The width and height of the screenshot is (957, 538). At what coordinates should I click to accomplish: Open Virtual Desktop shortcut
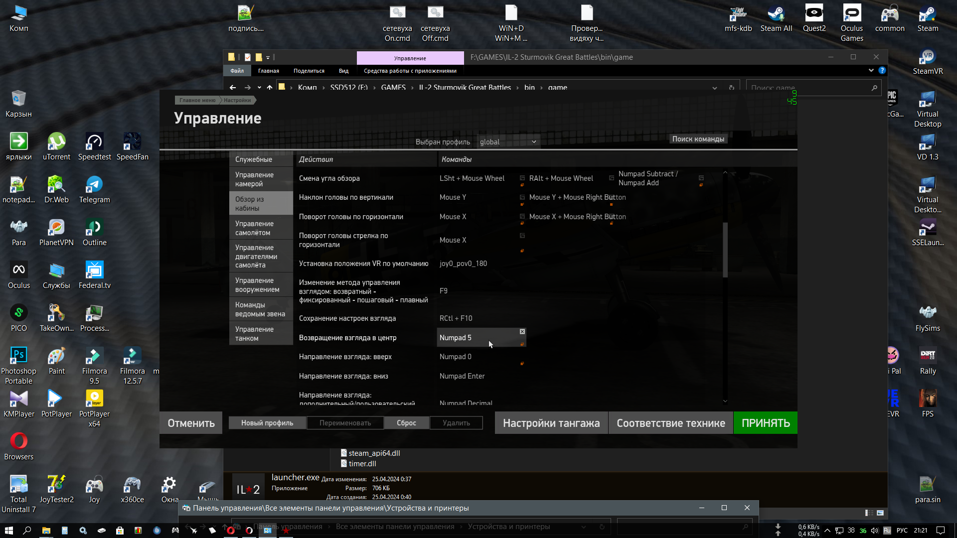point(928,109)
